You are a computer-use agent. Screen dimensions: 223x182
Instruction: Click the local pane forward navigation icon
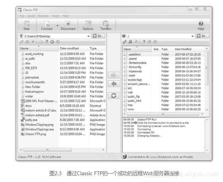58,42
